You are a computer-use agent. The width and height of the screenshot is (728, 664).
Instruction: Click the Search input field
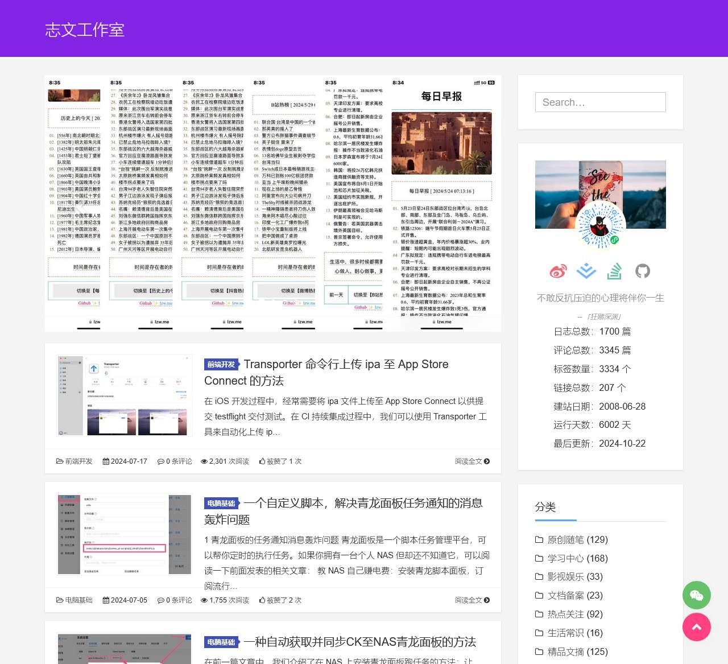tap(601, 102)
